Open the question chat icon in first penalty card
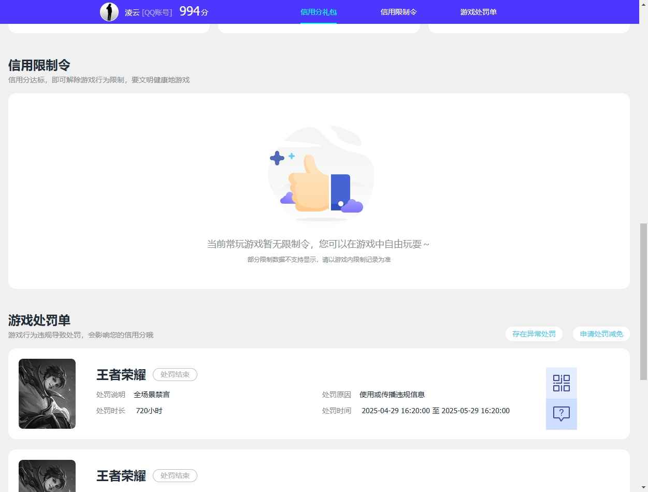Screen dimensions: 648x492 point(561,414)
